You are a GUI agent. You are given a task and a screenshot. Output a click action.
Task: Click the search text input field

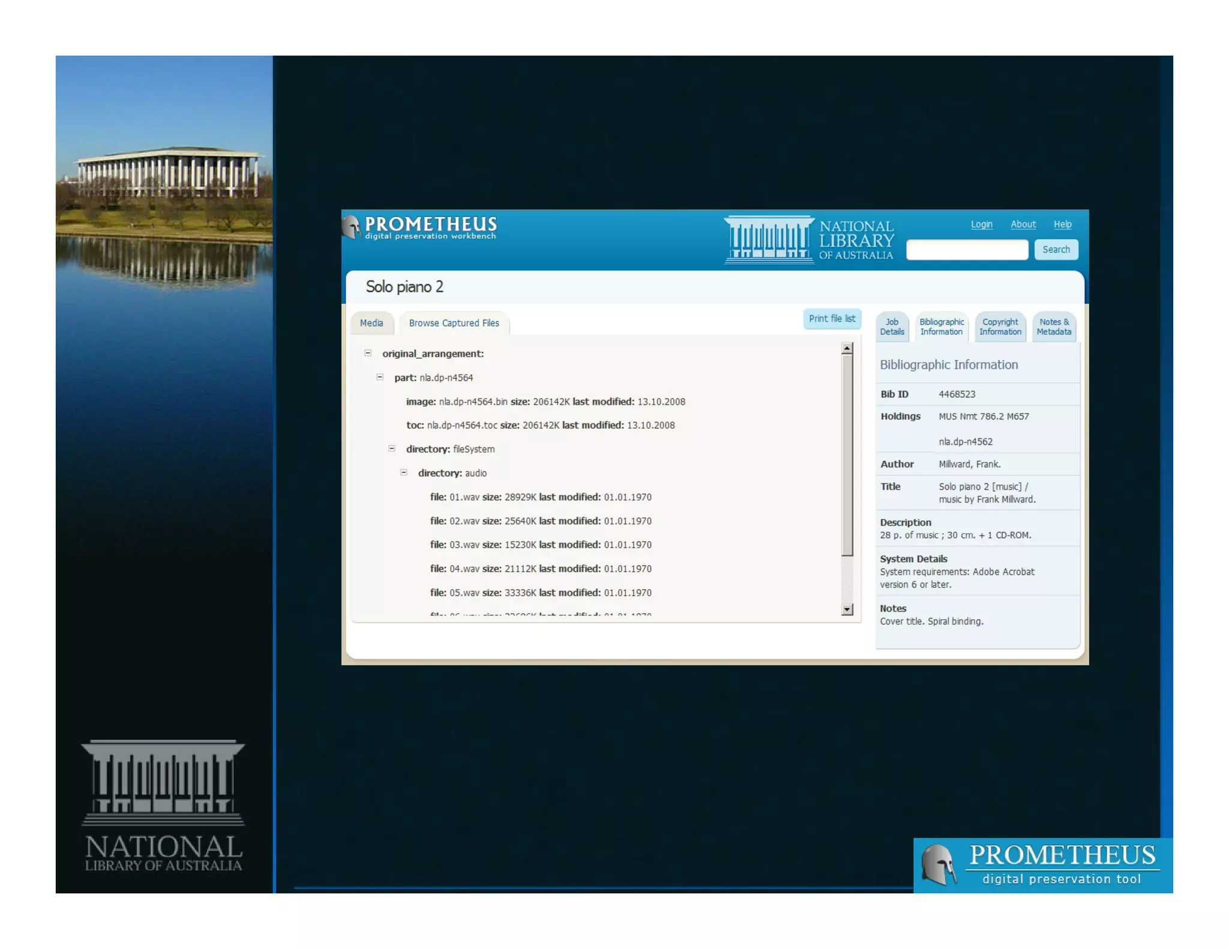pos(967,250)
